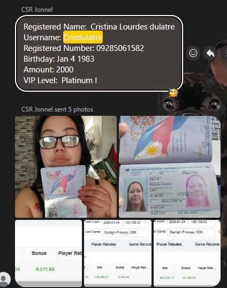Click the registered number 09285061582
227x288 pixels.
coord(120,48)
